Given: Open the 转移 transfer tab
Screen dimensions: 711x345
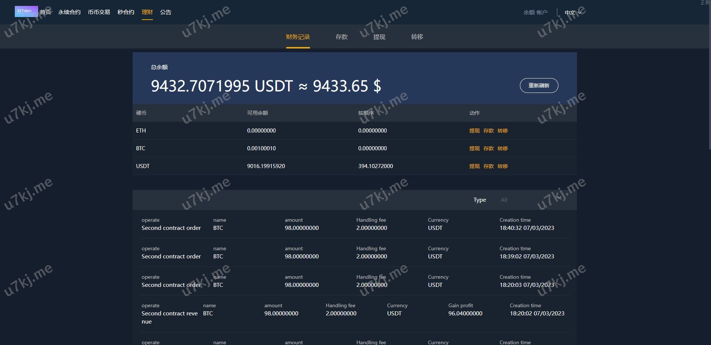Looking at the screenshot, I should pyautogui.click(x=417, y=37).
